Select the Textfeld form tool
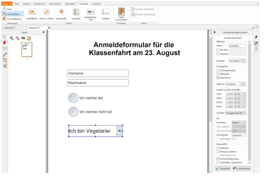 105,12
